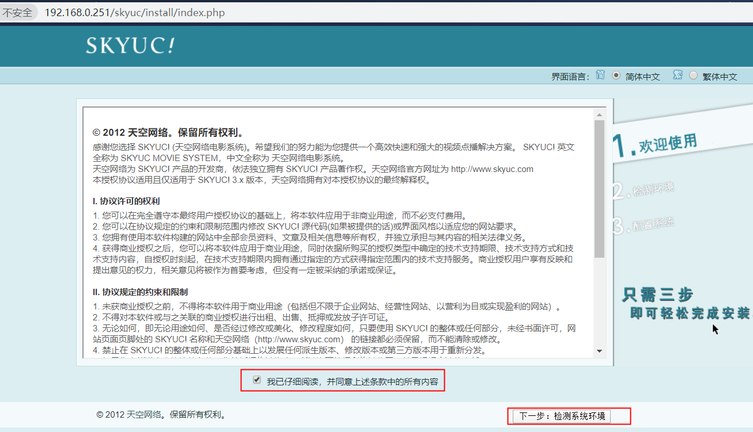
Task: Select the 简体中文 radio button
Action: click(x=616, y=75)
